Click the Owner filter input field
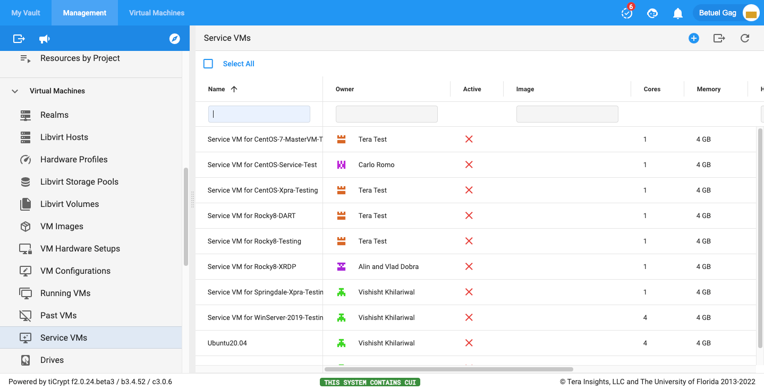The width and height of the screenshot is (764, 390). pyautogui.click(x=386, y=114)
